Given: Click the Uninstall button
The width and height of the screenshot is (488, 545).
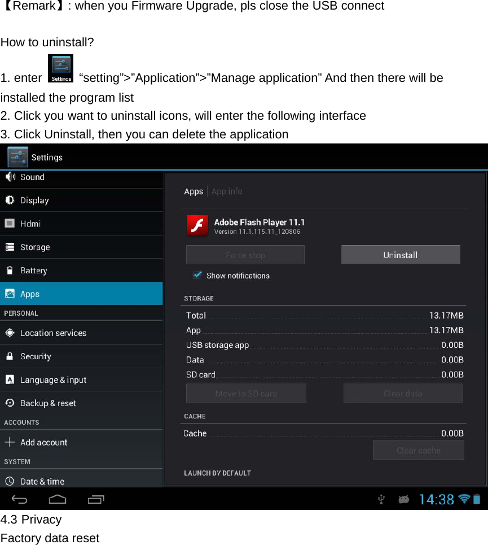Looking at the screenshot, I should point(401,255).
